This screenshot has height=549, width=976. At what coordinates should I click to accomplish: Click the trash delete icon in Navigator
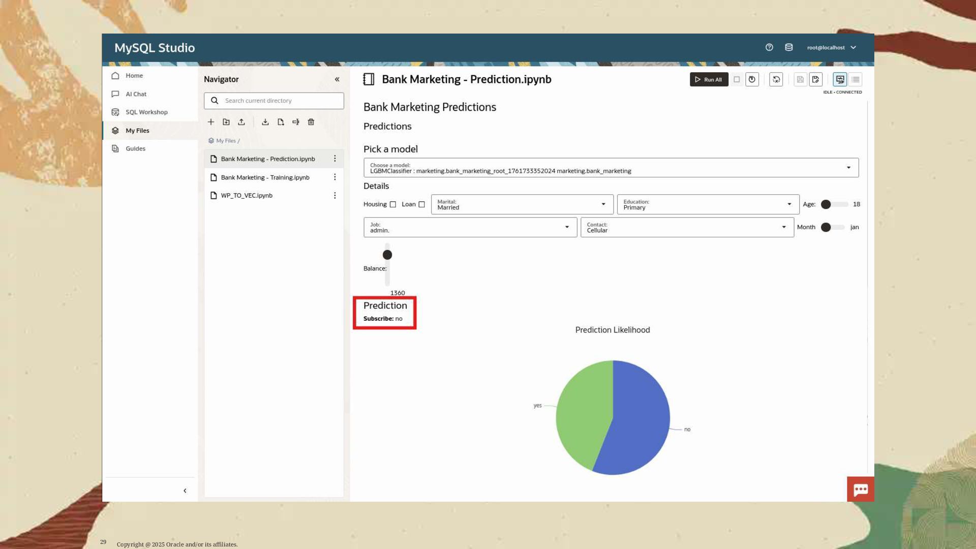click(x=311, y=122)
